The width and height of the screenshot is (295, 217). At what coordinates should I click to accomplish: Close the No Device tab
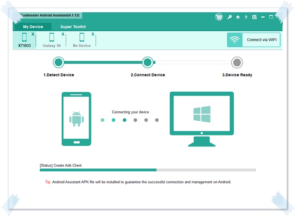click(92, 34)
